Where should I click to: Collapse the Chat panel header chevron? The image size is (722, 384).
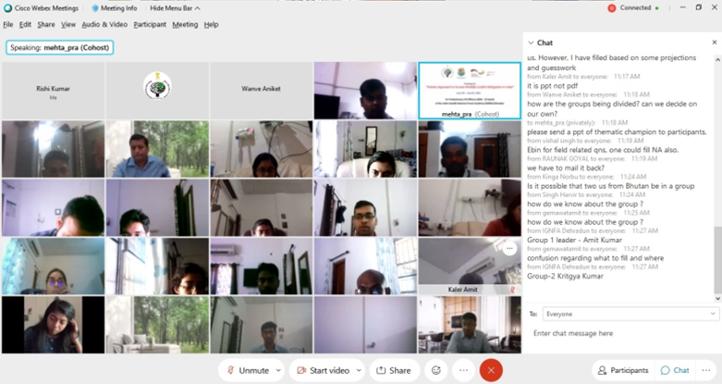(x=531, y=43)
